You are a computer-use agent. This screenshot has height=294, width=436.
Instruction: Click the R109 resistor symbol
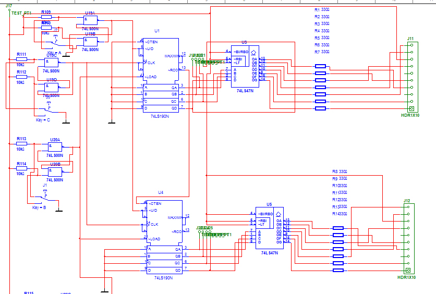click(46, 17)
